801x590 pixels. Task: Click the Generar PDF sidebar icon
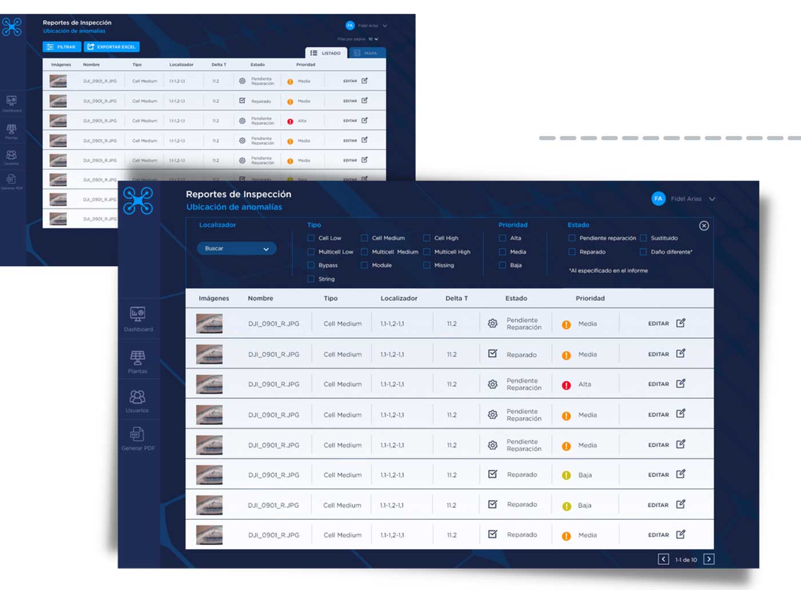(137, 434)
